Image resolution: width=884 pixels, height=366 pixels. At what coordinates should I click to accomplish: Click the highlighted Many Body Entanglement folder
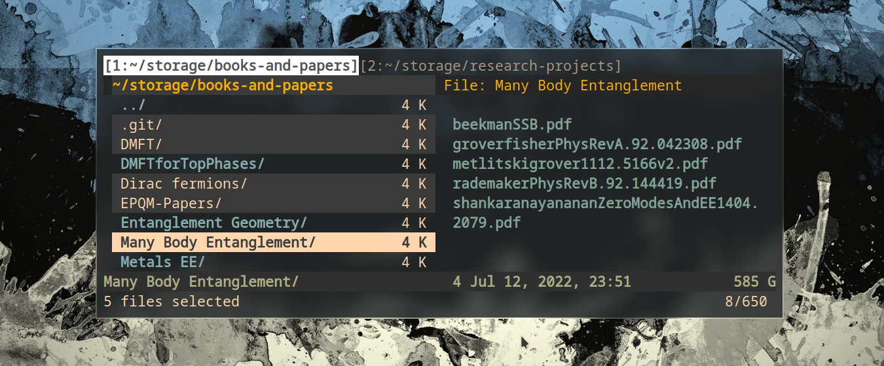218,242
